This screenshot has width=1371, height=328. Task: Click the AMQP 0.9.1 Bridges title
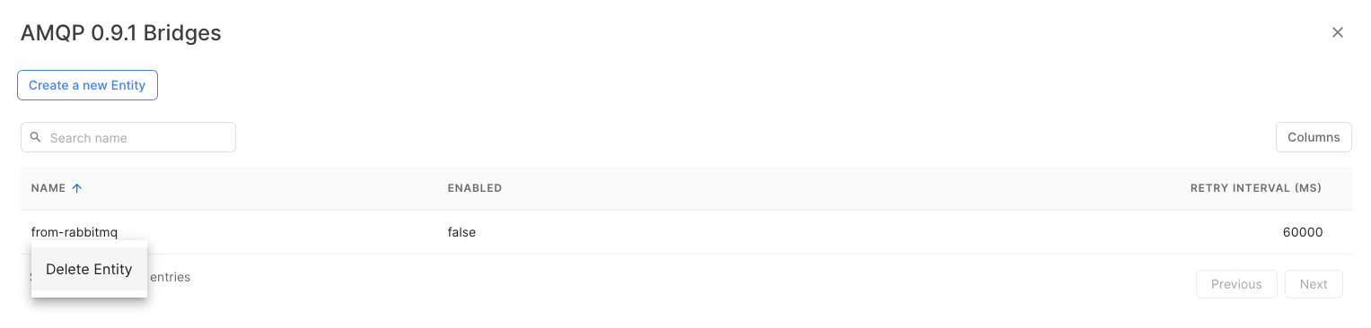[x=121, y=33]
